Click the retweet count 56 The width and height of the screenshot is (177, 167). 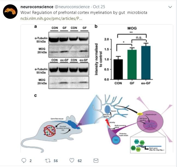click(x=55, y=161)
